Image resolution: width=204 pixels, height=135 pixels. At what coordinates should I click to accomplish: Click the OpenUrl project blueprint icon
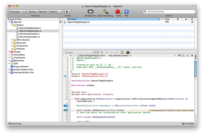(x=12, y=22)
